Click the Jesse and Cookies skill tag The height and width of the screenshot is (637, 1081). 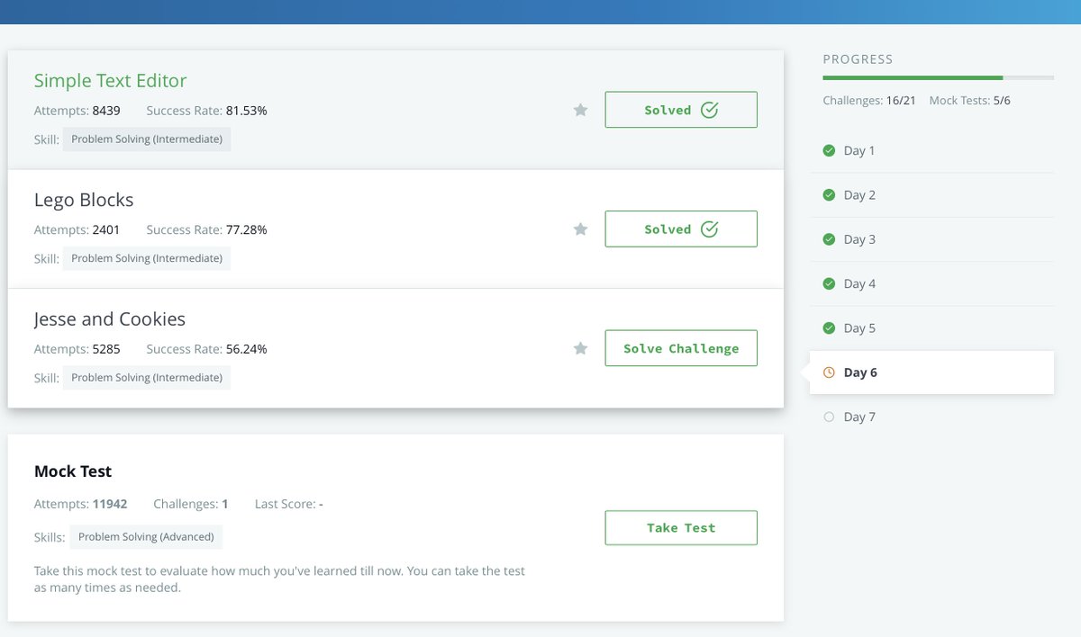(x=147, y=378)
